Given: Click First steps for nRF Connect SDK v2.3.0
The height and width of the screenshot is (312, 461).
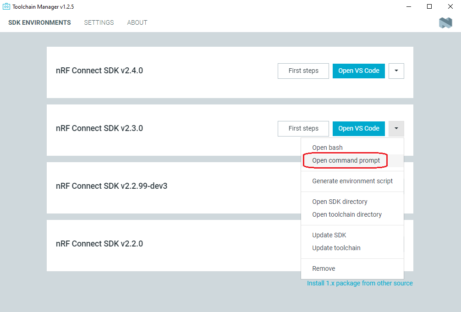Looking at the screenshot, I should click(303, 128).
